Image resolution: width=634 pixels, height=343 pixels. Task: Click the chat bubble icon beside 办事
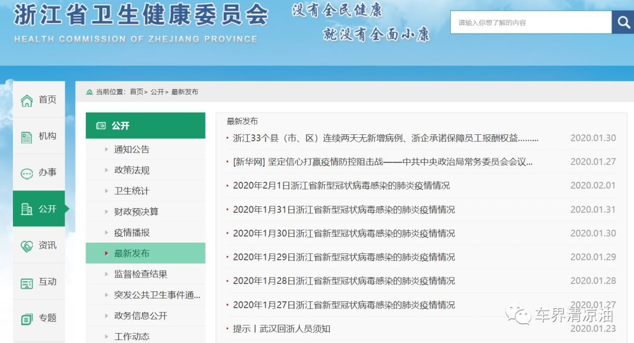click(x=26, y=174)
